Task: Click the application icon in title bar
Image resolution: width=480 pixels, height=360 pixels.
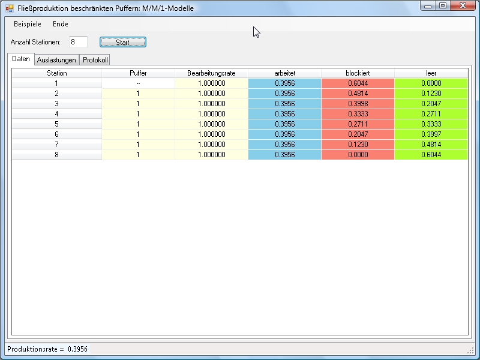Action: pyautogui.click(x=10, y=8)
